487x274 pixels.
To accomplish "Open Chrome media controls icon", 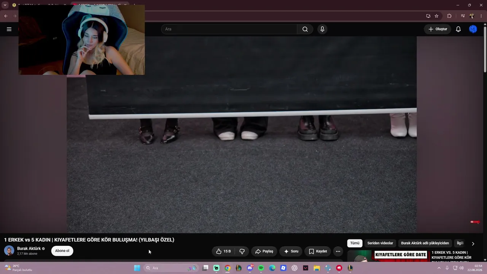I will pos(463,16).
